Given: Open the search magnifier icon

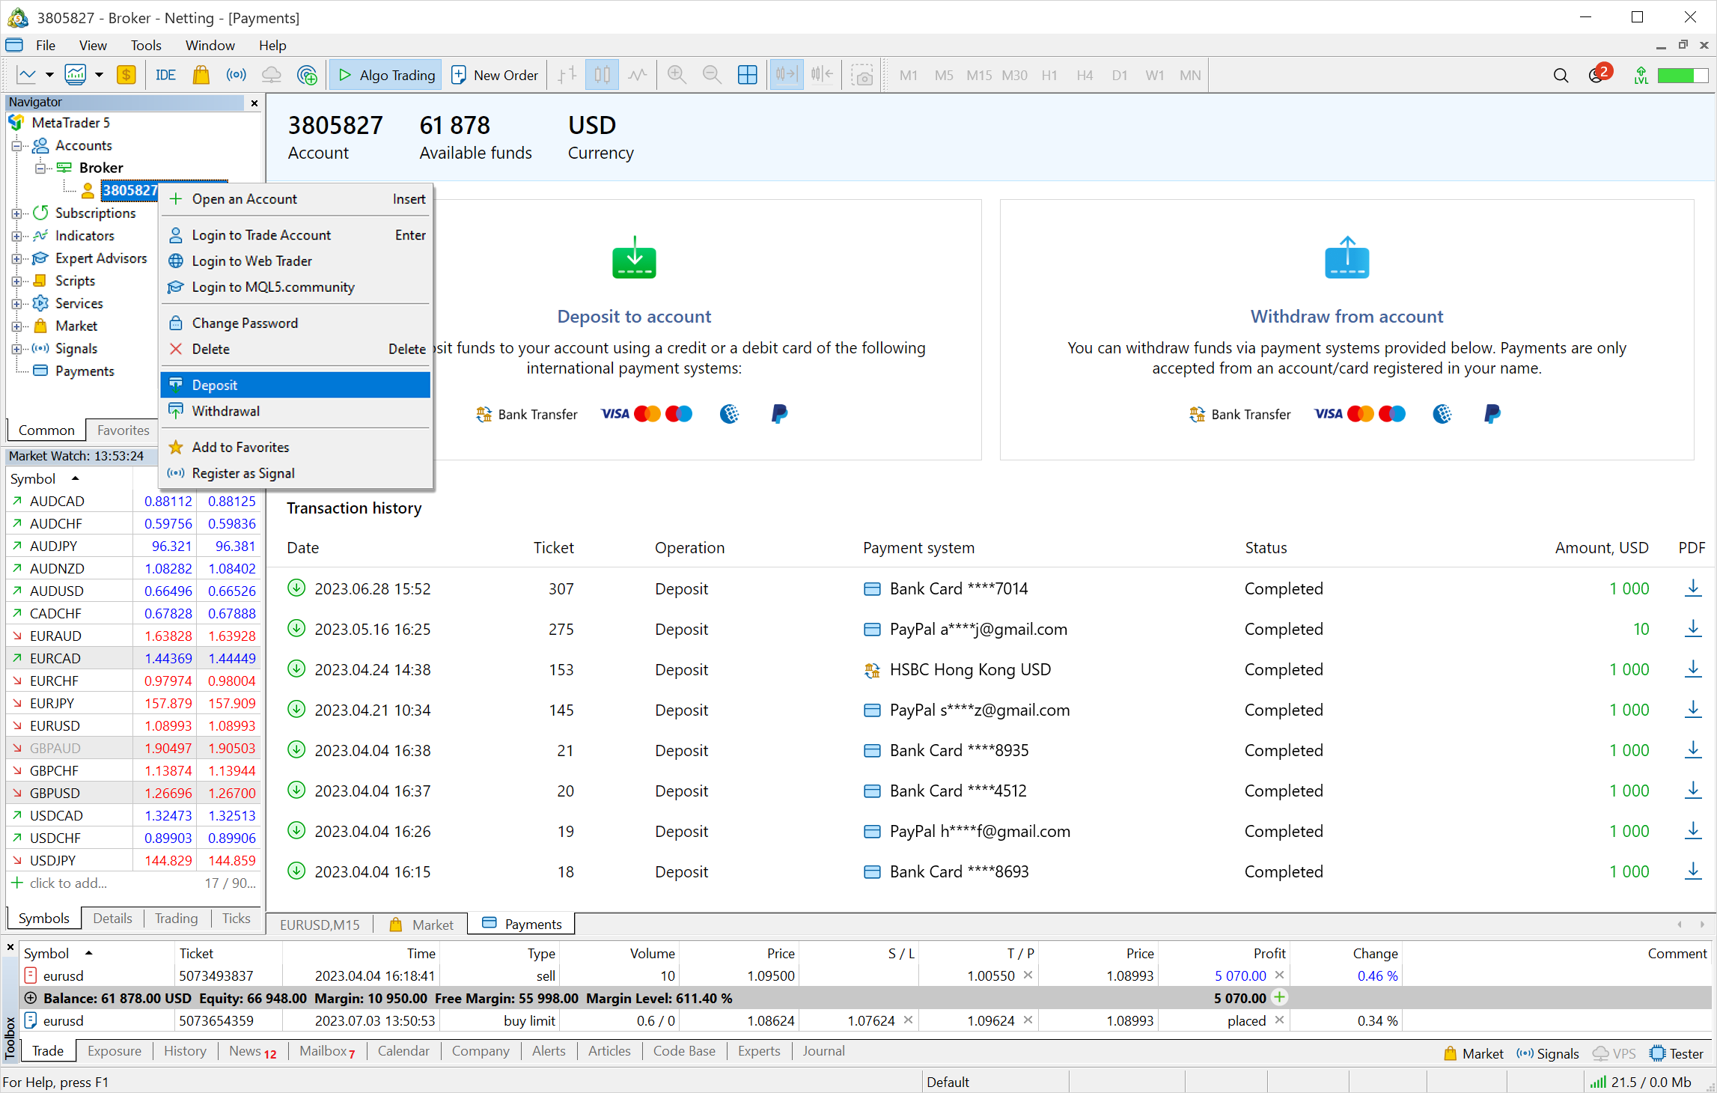Looking at the screenshot, I should coord(1561,75).
